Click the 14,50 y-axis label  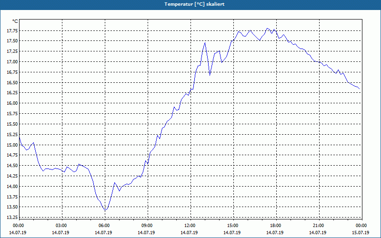(x=12, y=166)
